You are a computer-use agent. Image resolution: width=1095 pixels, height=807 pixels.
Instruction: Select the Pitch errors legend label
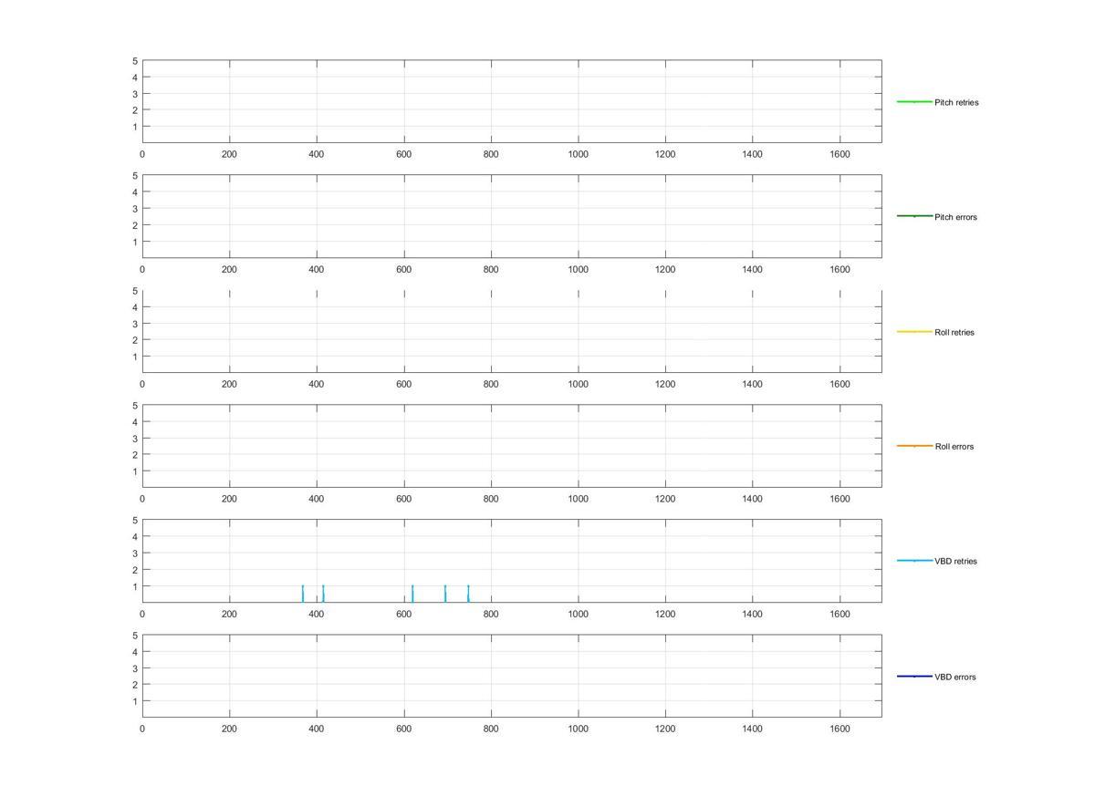tap(955, 217)
